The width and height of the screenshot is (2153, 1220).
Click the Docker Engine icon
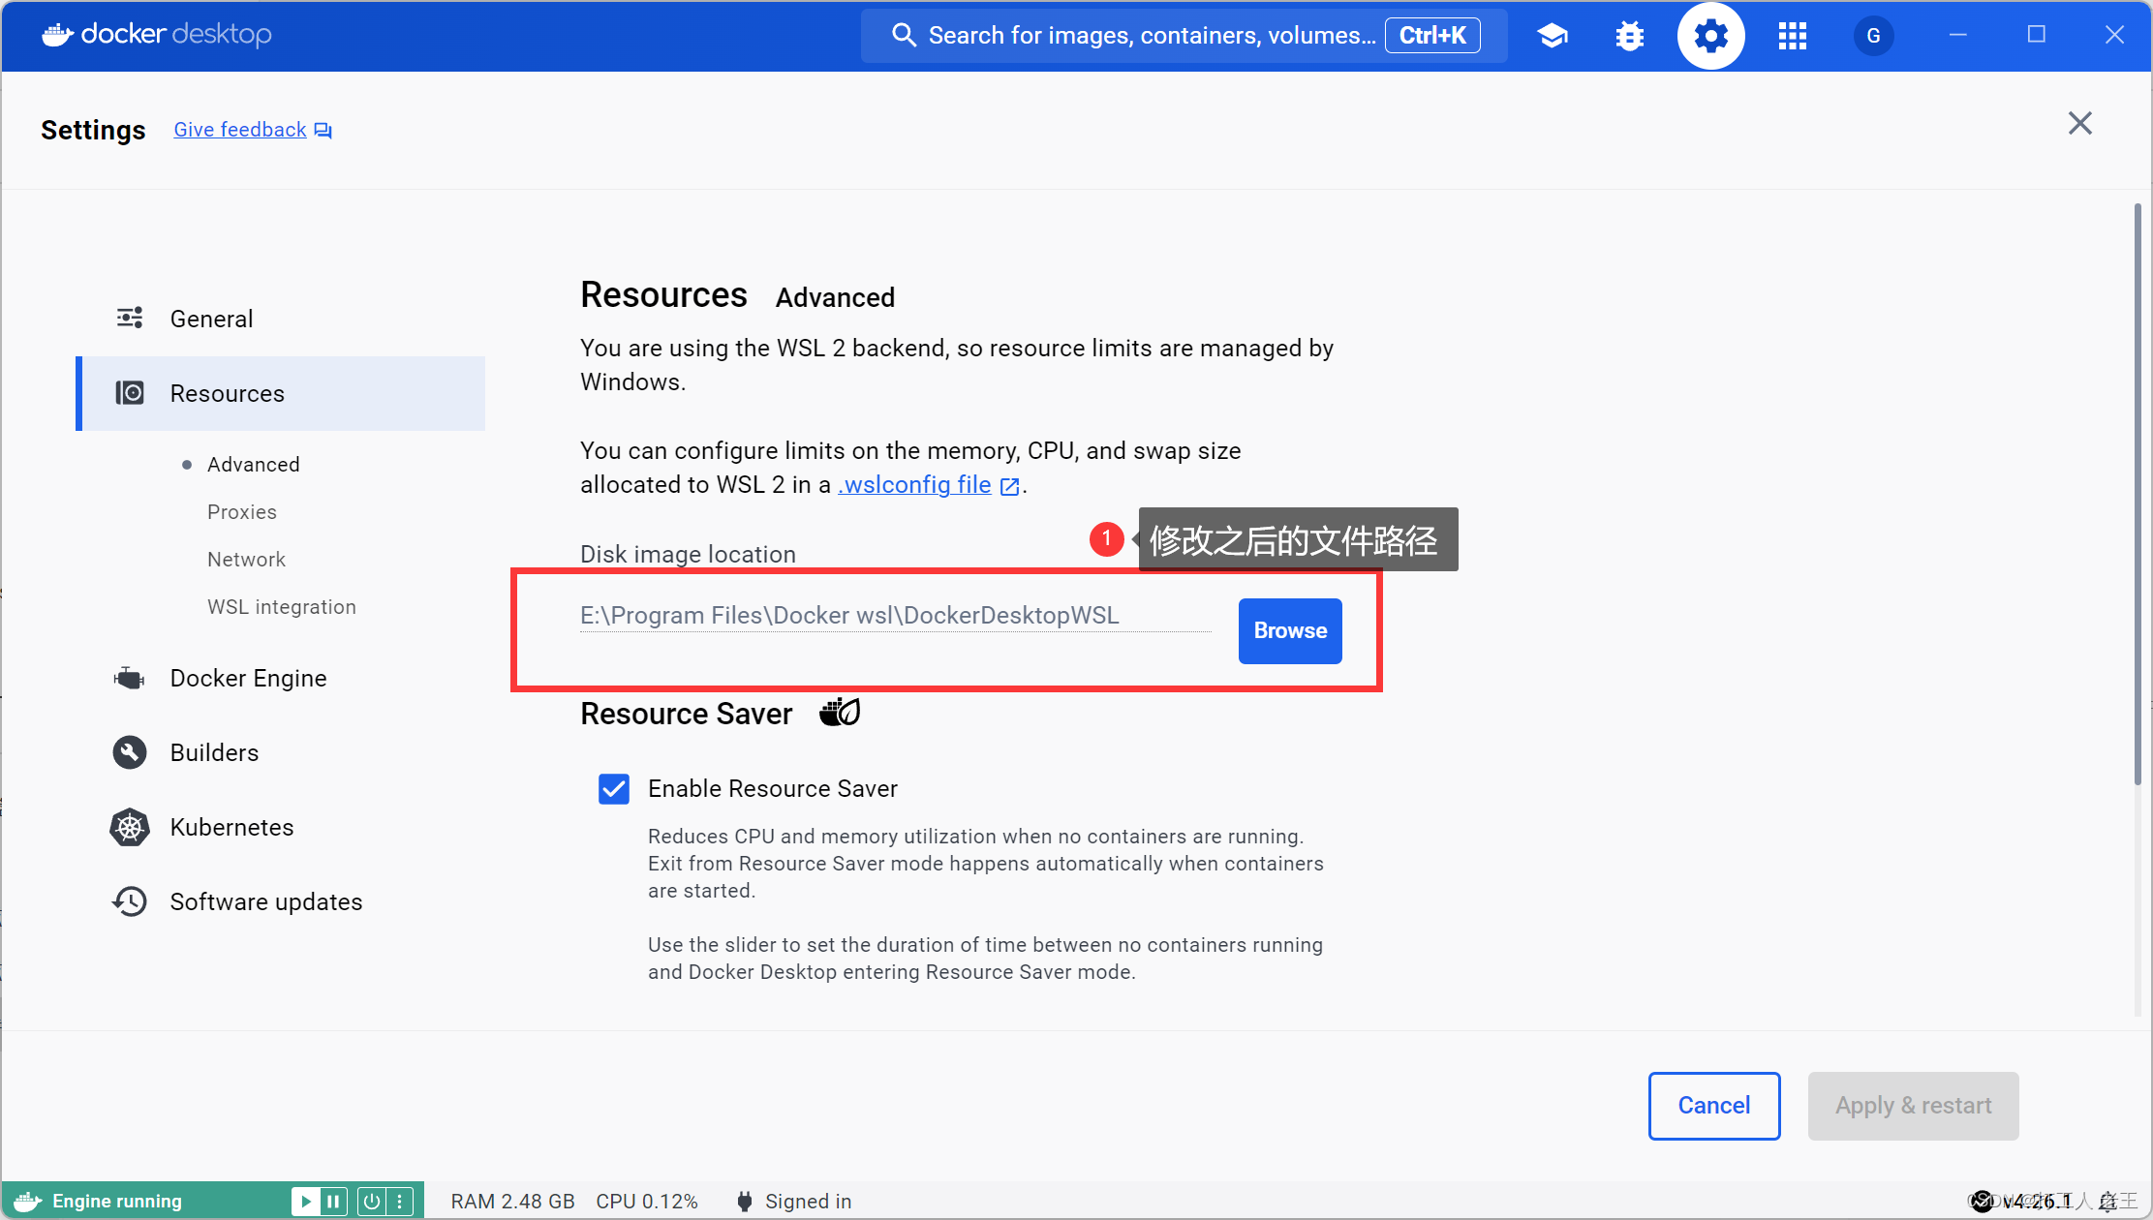click(129, 678)
